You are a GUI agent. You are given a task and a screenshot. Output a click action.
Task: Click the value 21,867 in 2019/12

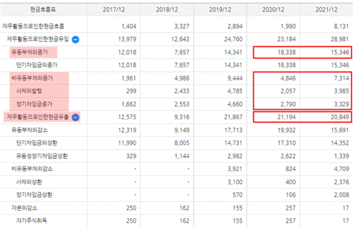[233, 117]
